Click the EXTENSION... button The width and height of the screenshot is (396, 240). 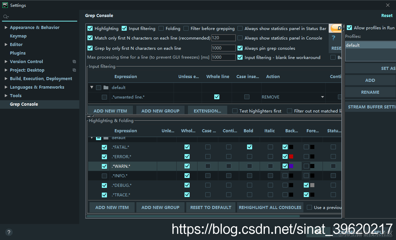click(x=207, y=111)
